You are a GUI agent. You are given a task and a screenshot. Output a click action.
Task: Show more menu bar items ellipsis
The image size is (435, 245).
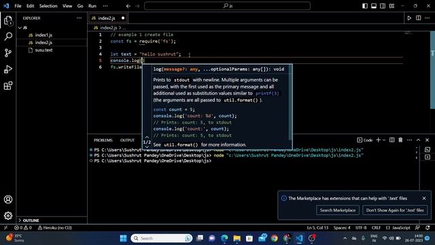point(105,6)
